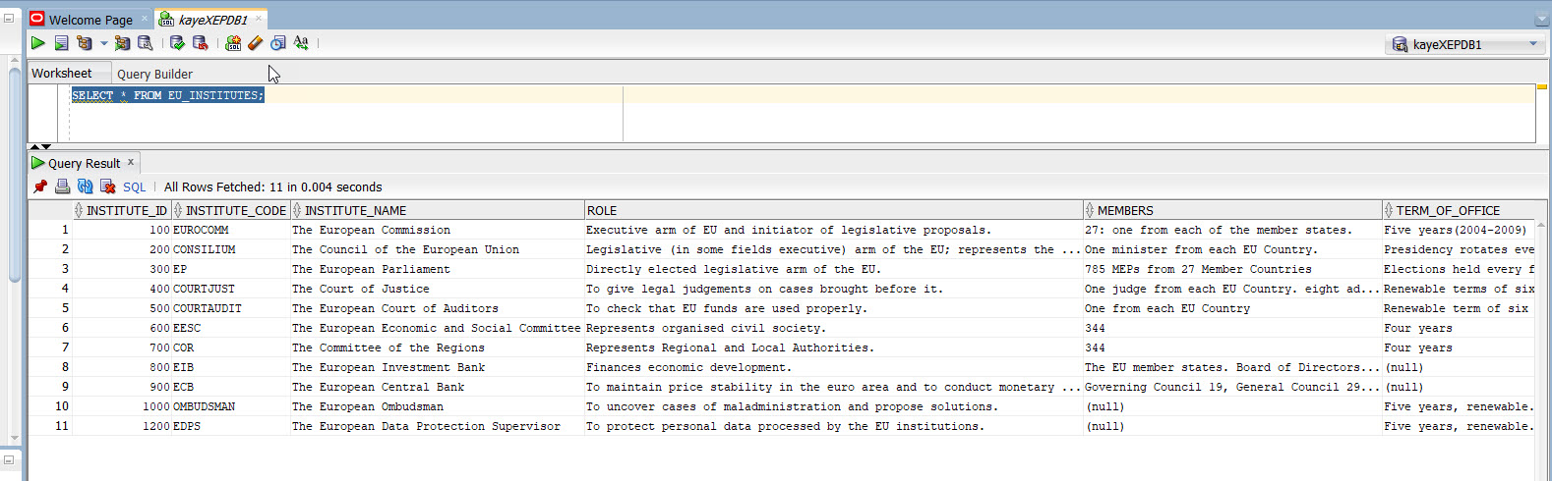Switch to the Query Builder tab
Image resolution: width=1552 pixels, height=481 pixels.
pyautogui.click(x=154, y=74)
